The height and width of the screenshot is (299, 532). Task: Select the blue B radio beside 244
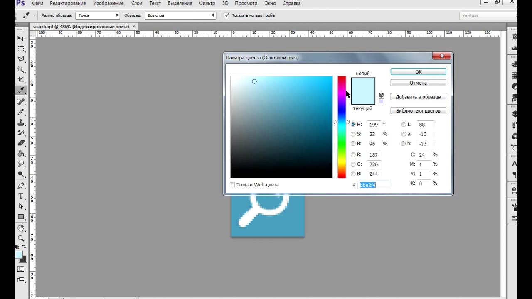[x=353, y=174]
